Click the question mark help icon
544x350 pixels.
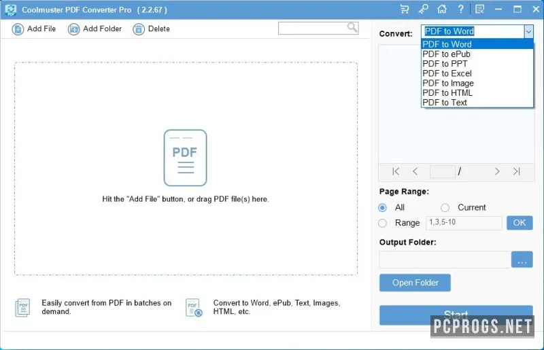(x=460, y=9)
